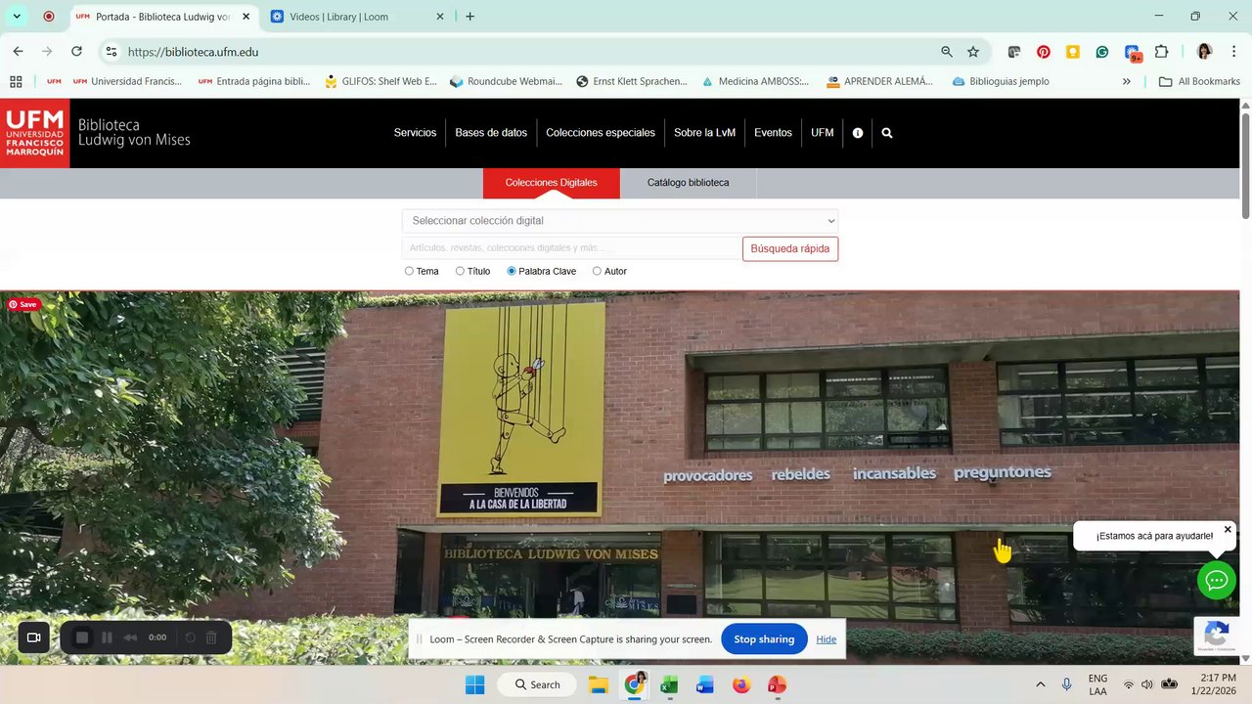Switch to Catálogo biblioteca tab
Screen dimensions: 1252x704
(x=688, y=183)
